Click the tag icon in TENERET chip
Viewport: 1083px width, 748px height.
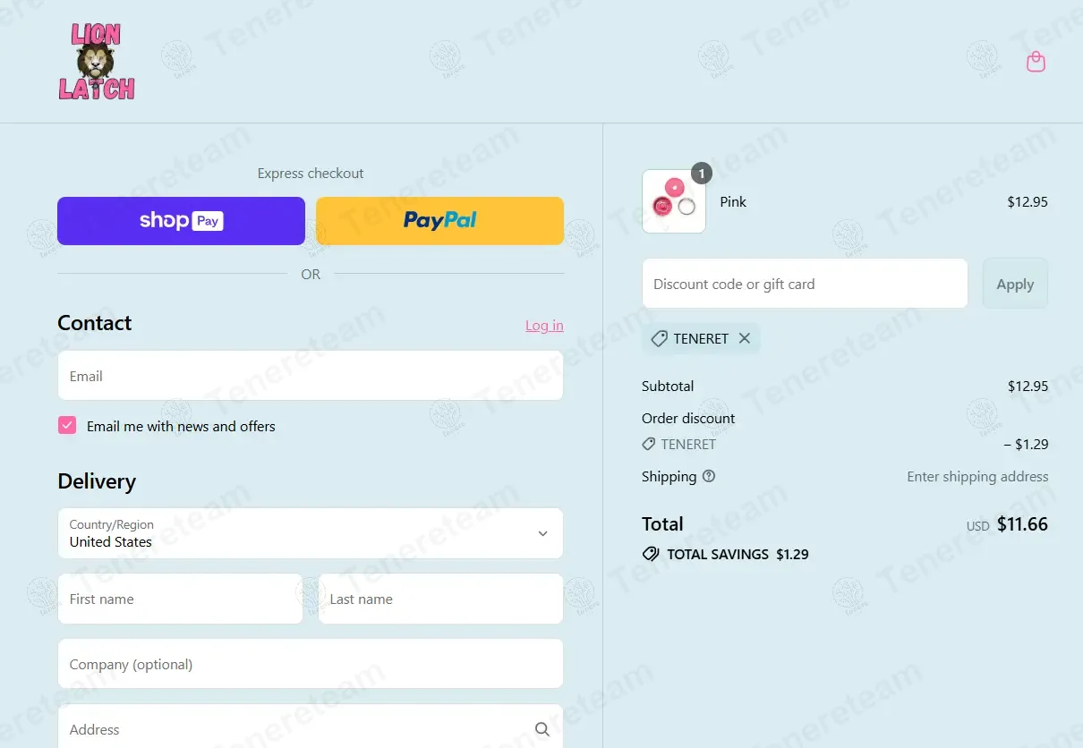click(x=659, y=338)
